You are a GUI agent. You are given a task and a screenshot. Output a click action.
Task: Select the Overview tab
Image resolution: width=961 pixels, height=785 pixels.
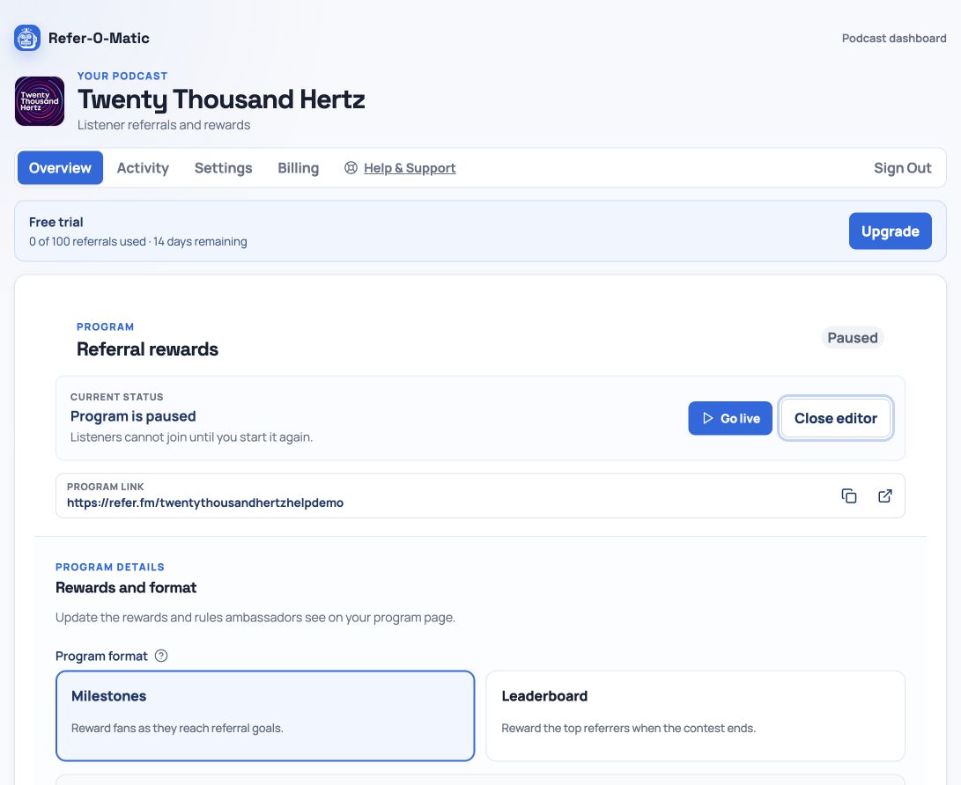(60, 168)
